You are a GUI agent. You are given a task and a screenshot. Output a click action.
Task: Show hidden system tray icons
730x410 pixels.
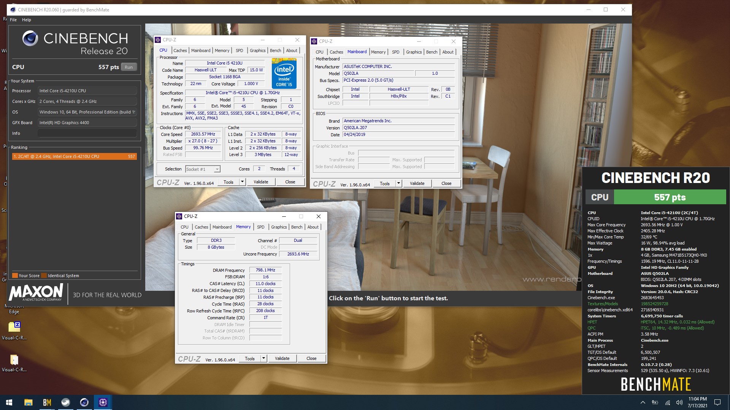point(643,402)
